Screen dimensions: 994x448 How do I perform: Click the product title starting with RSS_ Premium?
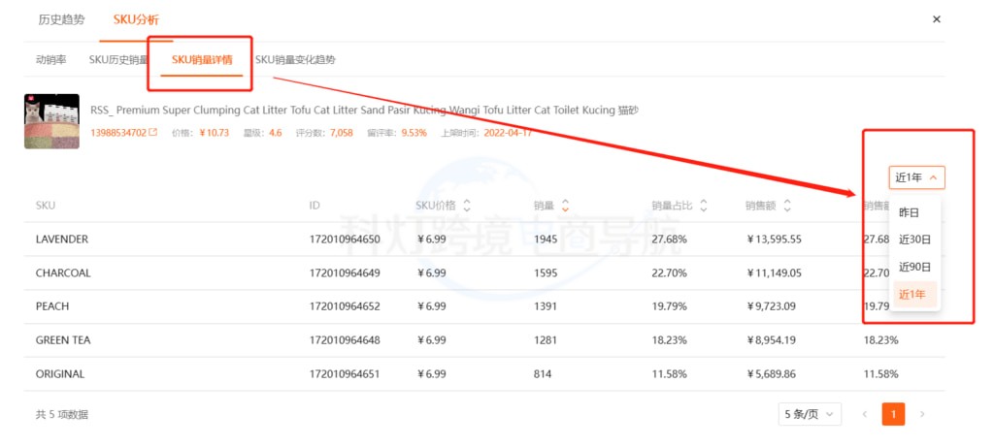click(x=365, y=111)
